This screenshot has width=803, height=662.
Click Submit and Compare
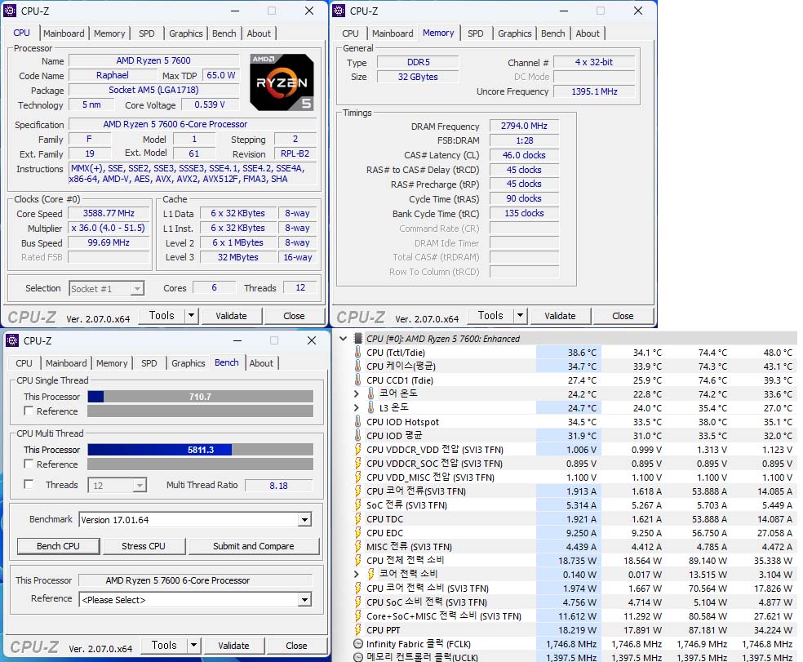(x=254, y=546)
